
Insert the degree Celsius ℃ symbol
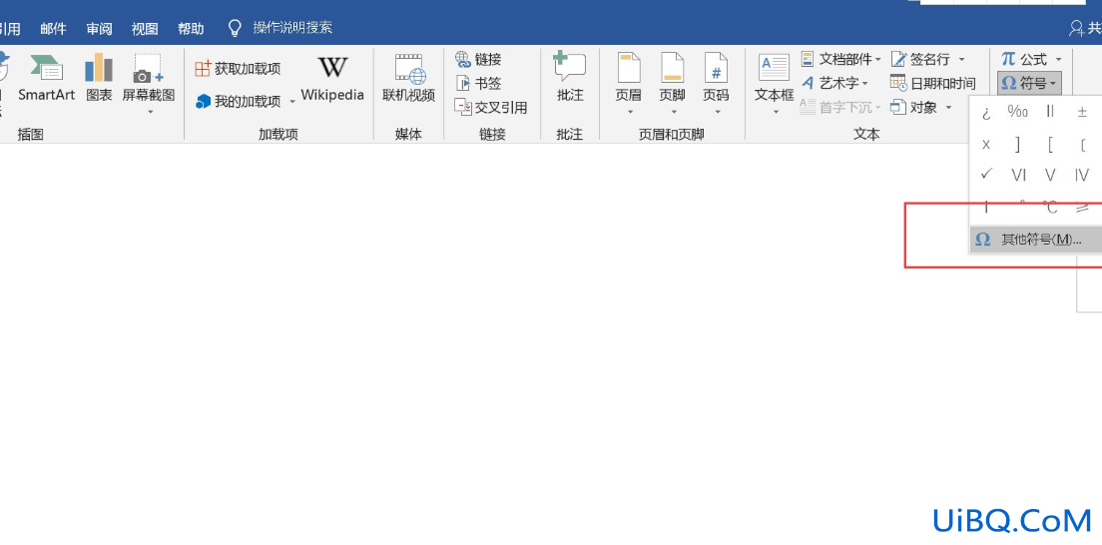click(x=1050, y=207)
